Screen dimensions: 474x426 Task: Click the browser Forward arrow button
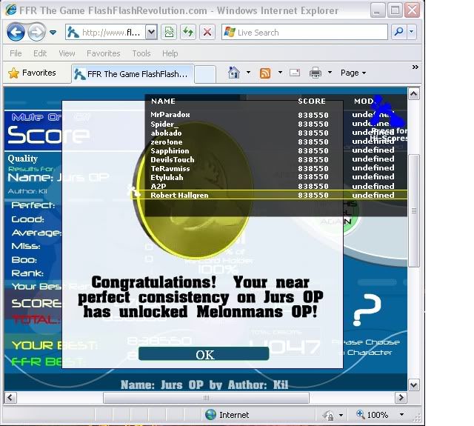pos(36,33)
